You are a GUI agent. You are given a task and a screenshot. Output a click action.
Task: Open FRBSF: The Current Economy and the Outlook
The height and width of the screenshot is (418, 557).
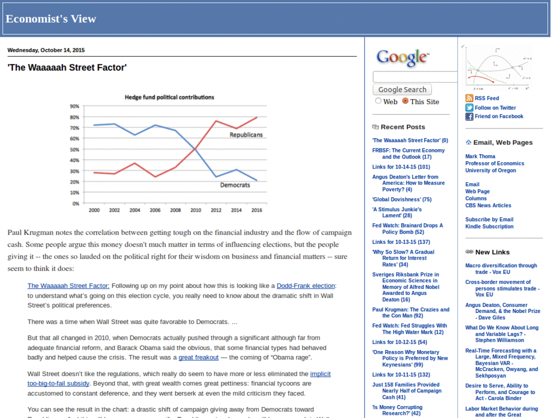pyautogui.click(x=409, y=153)
